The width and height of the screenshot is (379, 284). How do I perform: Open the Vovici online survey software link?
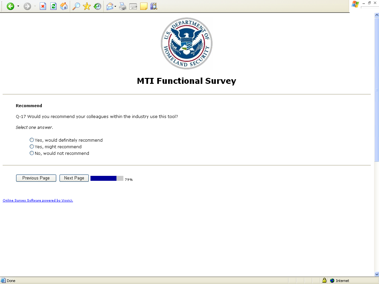(x=38, y=201)
